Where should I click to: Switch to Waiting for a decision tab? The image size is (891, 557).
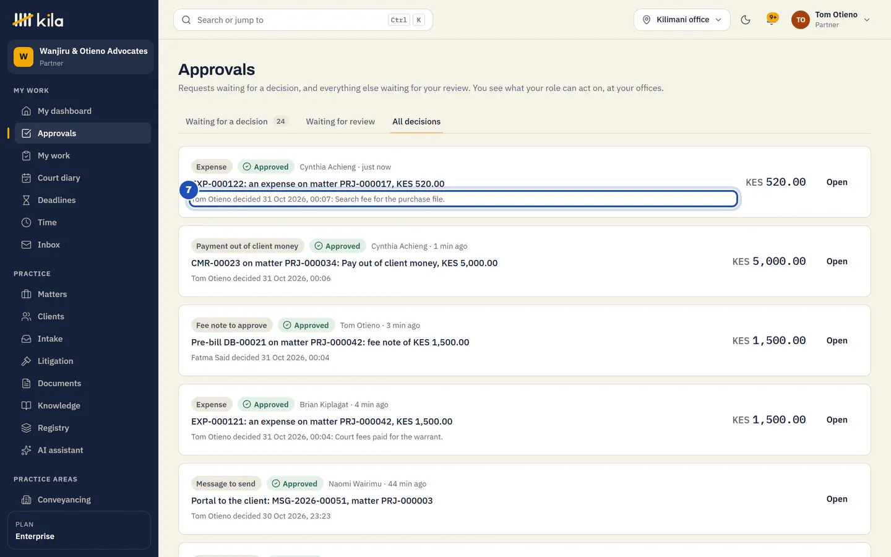coord(237,121)
